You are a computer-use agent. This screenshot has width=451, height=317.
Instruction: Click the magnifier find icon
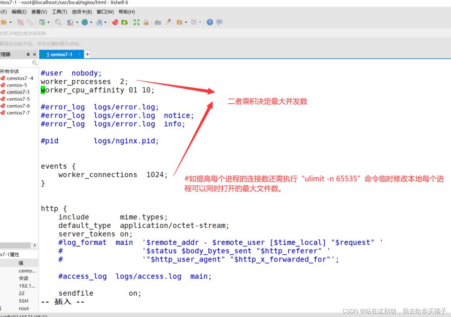coord(58,22)
